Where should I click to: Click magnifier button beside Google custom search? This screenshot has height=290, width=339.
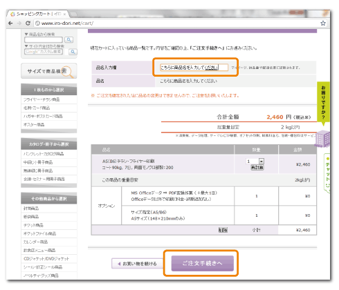(x=73, y=52)
